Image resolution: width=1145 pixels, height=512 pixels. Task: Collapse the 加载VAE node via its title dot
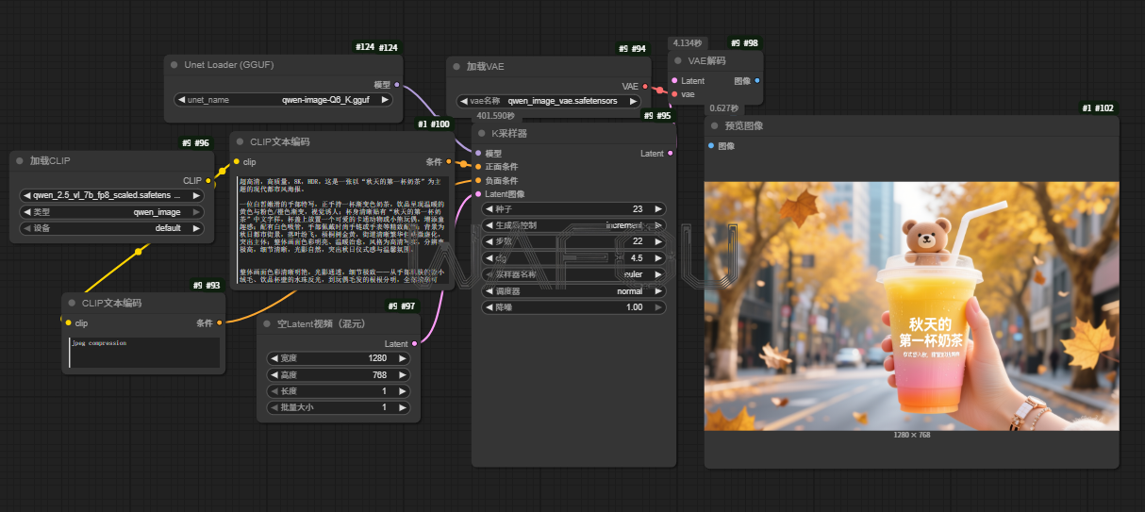[x=456, y=67]
